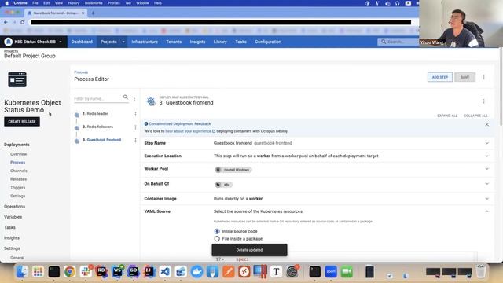Open the project logo icon in sidebar
Screen dimensions: 503x283
[17, 79]
